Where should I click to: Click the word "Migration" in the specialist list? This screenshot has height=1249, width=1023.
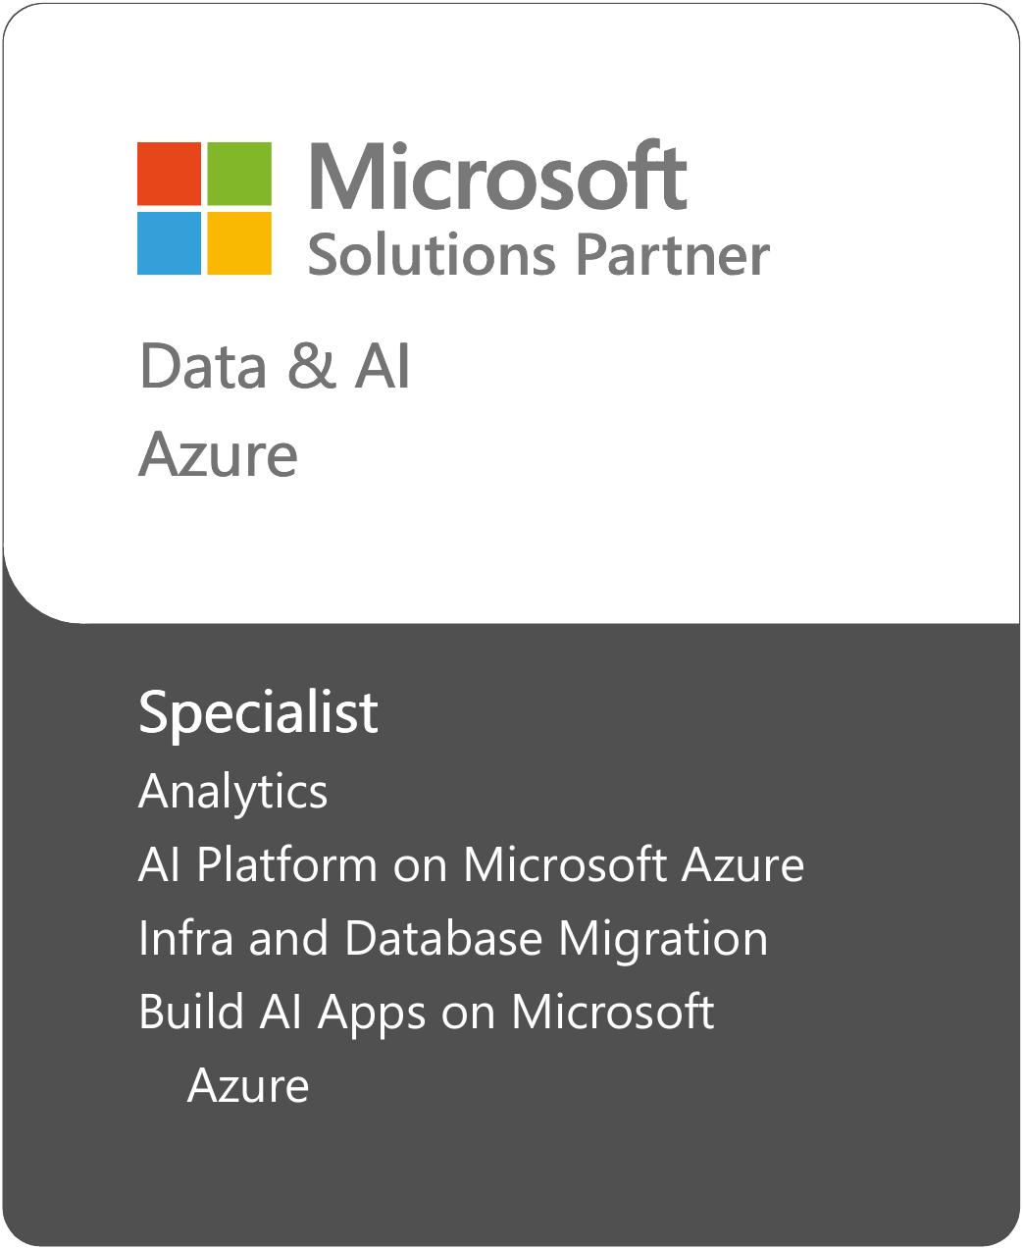pyautogui.click(x=663, y=939)
